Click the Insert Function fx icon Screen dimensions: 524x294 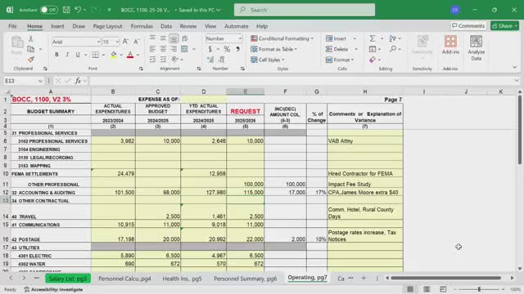(x=78, y=81)
